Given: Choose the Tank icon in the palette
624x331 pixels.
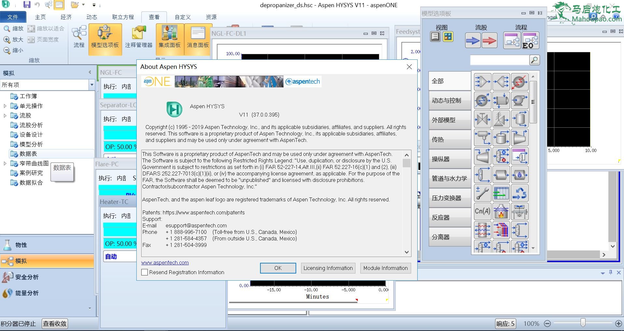Looking at the screenshot, I should [x=501, y=138].
